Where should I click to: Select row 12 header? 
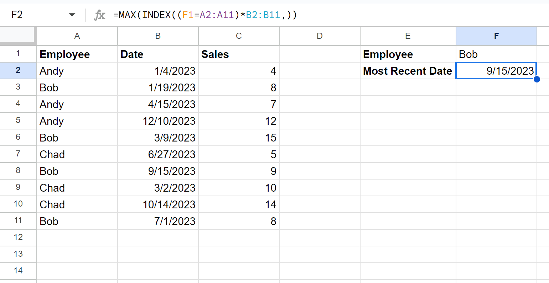tap(18, 237)
